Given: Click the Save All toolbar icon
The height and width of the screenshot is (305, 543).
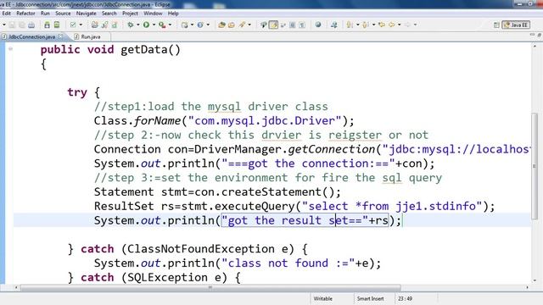Looking at the screenshot, I should click(22, 25).
